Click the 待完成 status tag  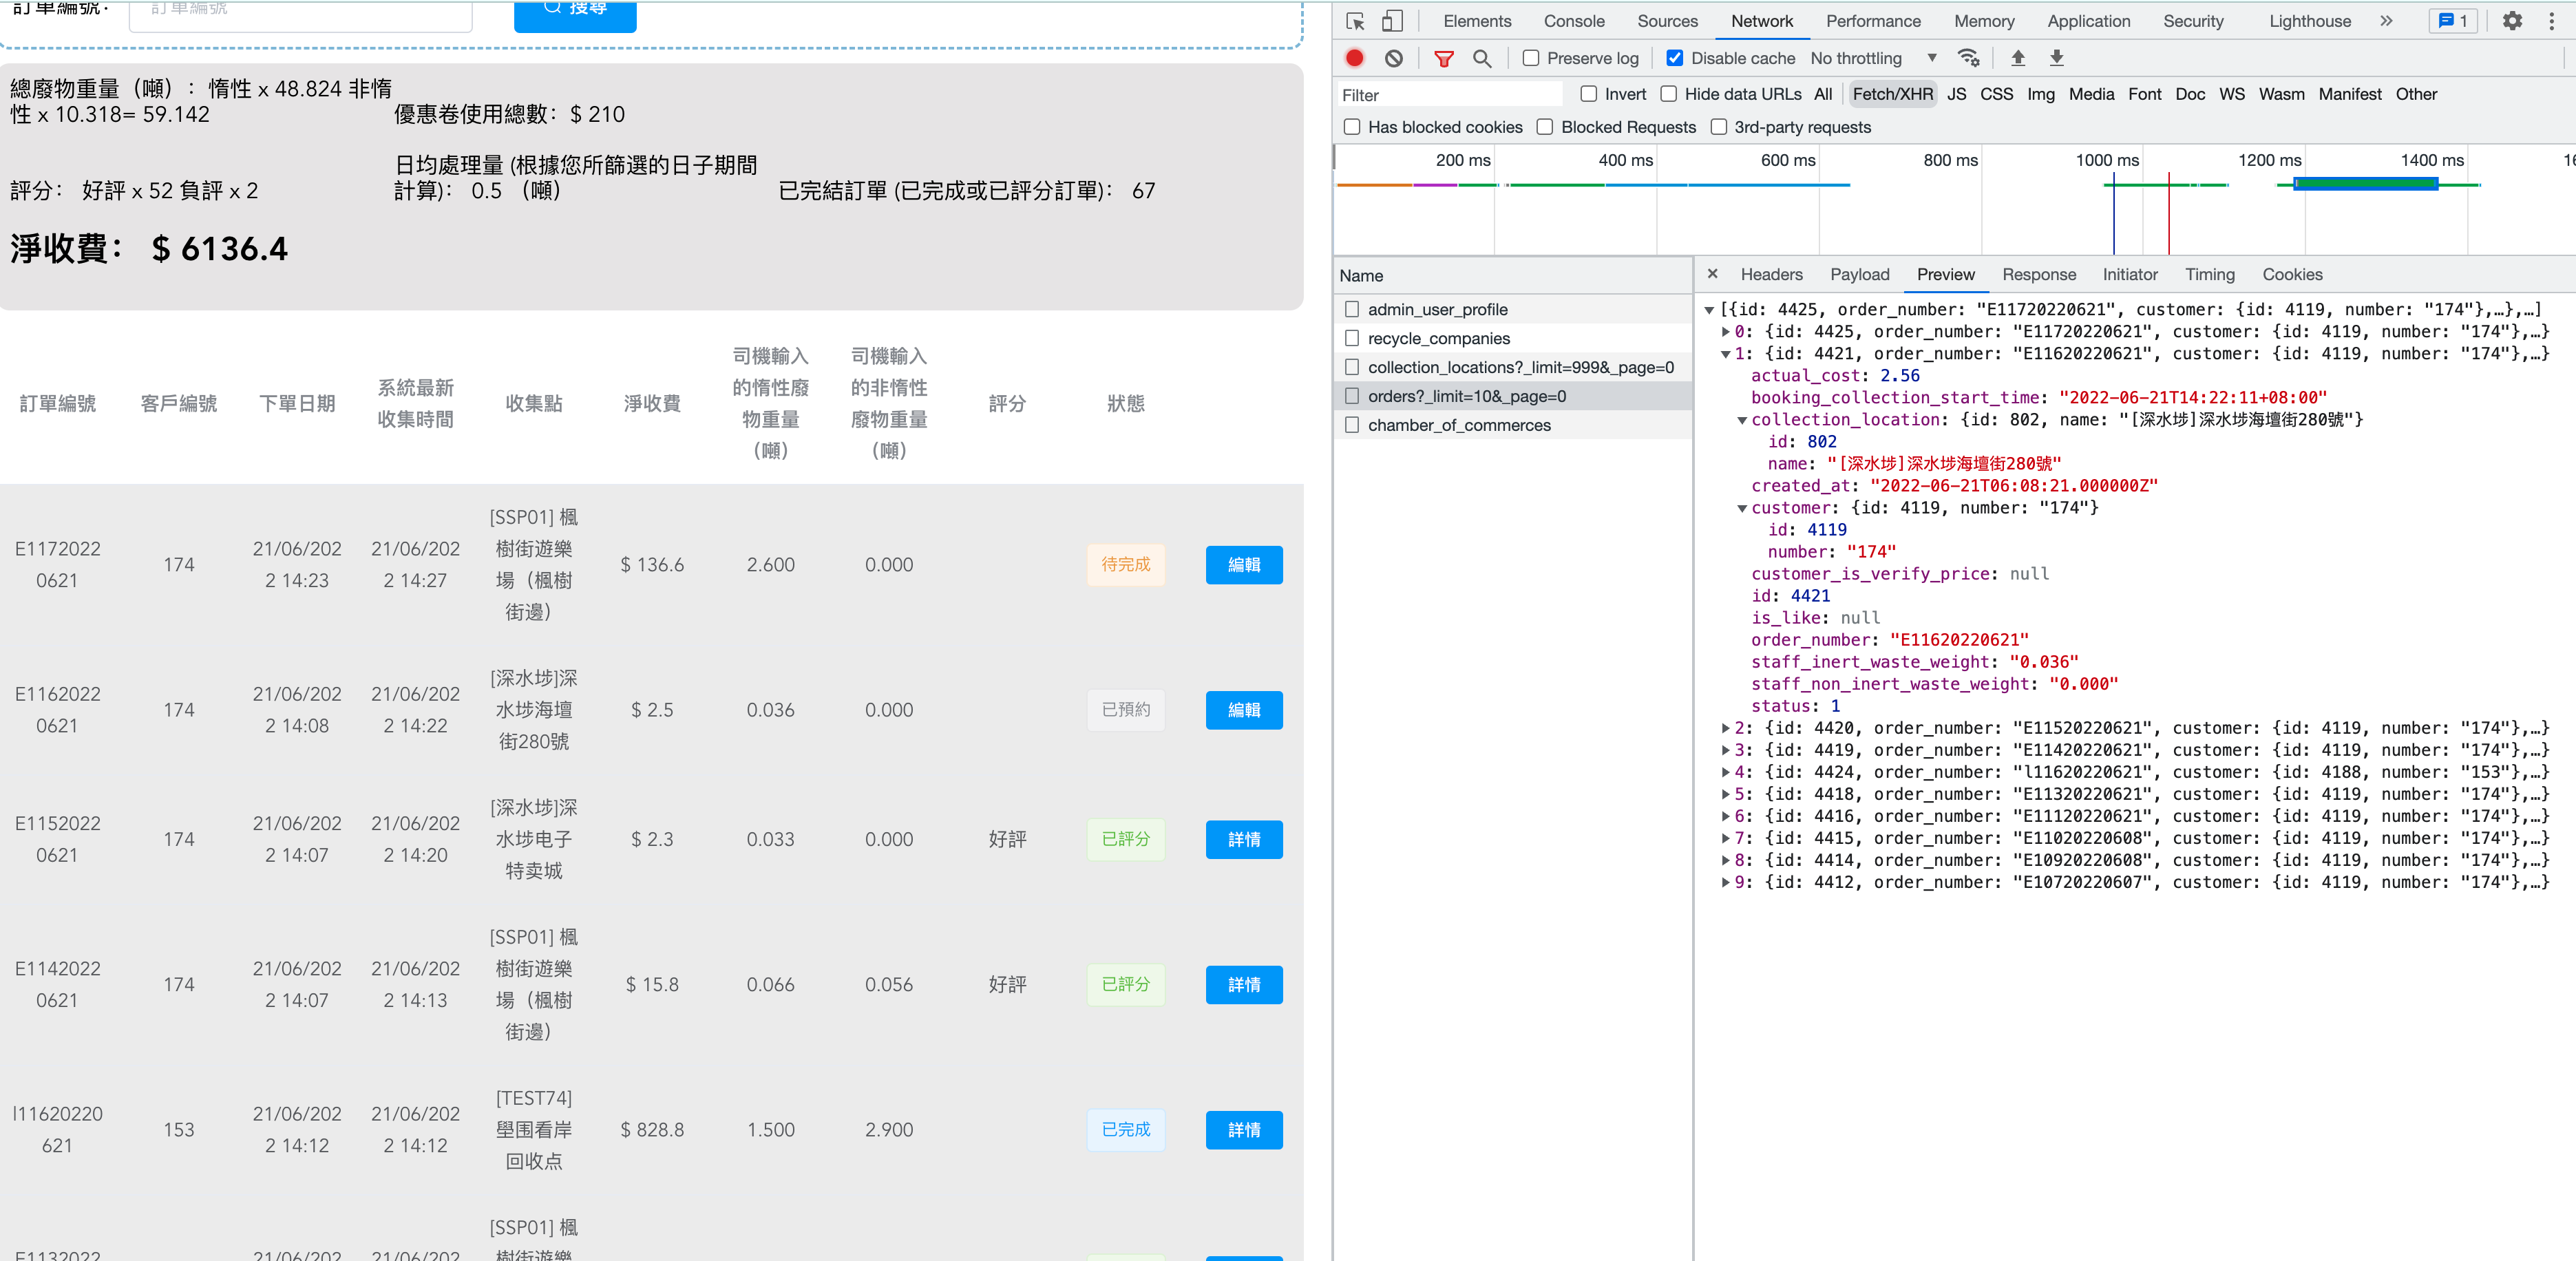1126,565
